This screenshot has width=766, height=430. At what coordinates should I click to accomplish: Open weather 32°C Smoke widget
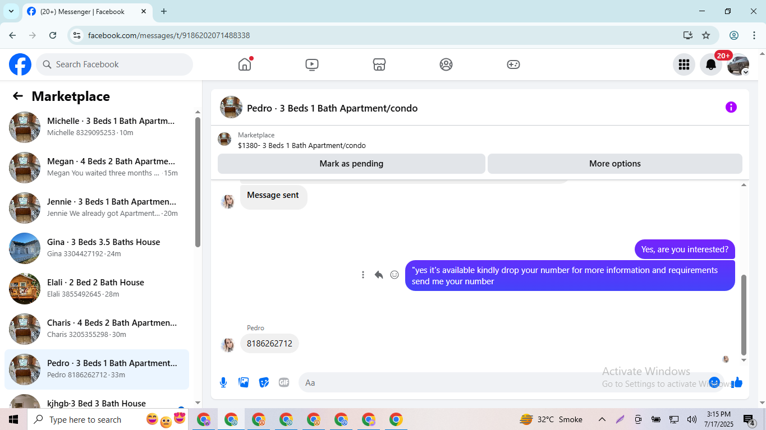(x=551, y=419)
